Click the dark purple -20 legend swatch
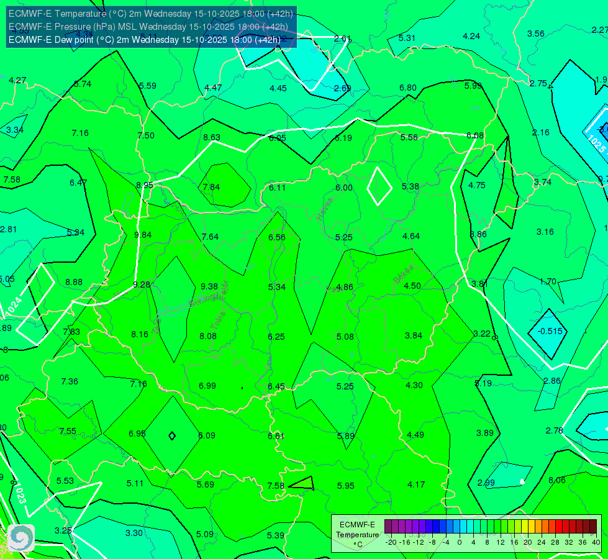 (388, 527)
